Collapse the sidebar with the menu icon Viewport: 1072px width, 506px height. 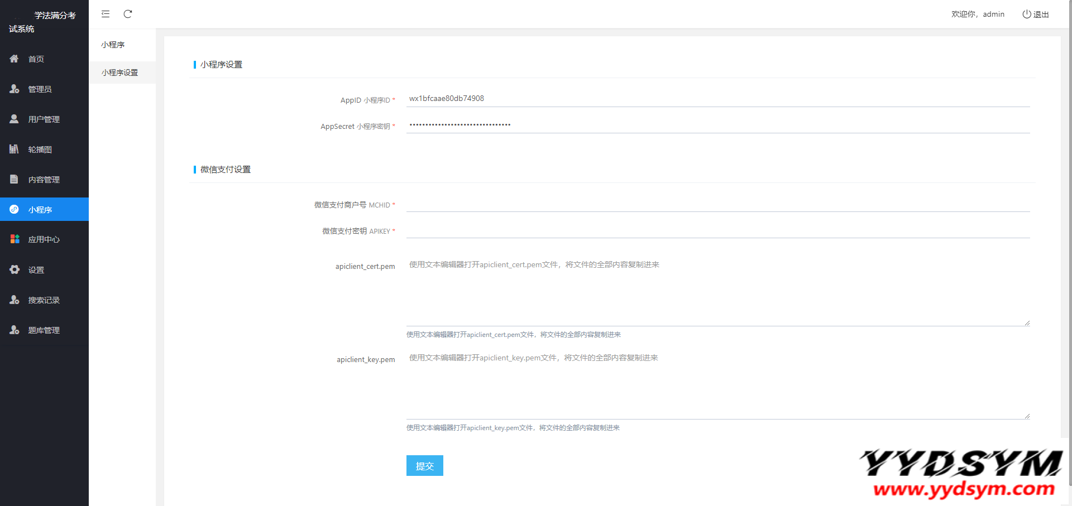pos(106,14)
